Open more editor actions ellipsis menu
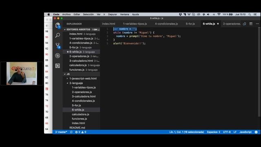Image resolution: width=261 pixels, height=147 pixels. coord(257,24)
